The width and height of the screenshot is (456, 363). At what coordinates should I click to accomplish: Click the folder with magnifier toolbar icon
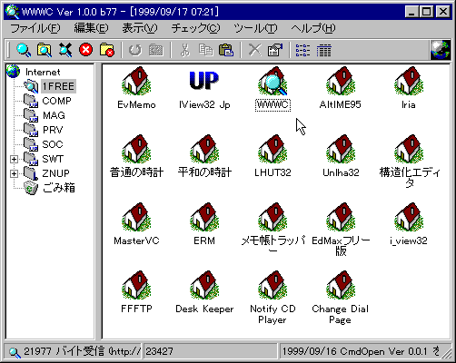pyautogui.click(x=45, y=50)
